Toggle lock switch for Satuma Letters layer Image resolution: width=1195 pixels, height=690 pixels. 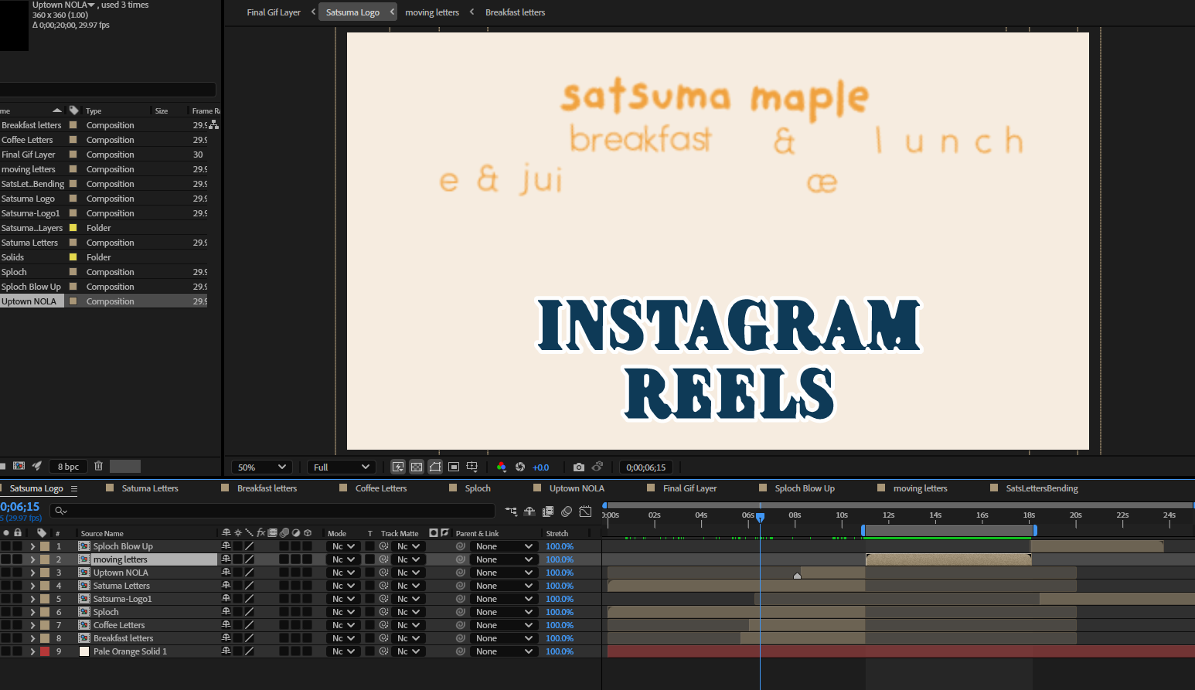(x=18, y=586)
